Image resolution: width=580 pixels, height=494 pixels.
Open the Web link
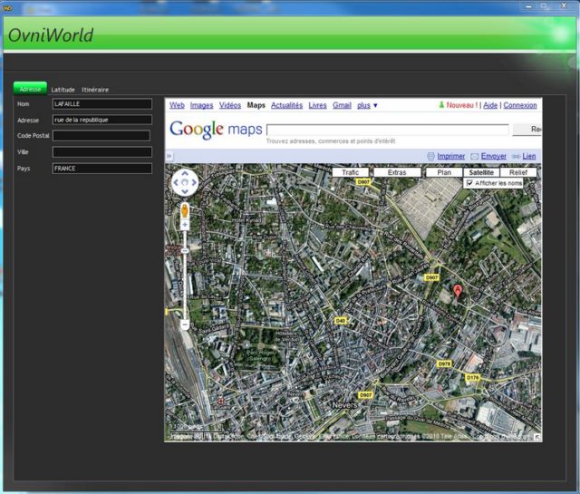[177, 105]
